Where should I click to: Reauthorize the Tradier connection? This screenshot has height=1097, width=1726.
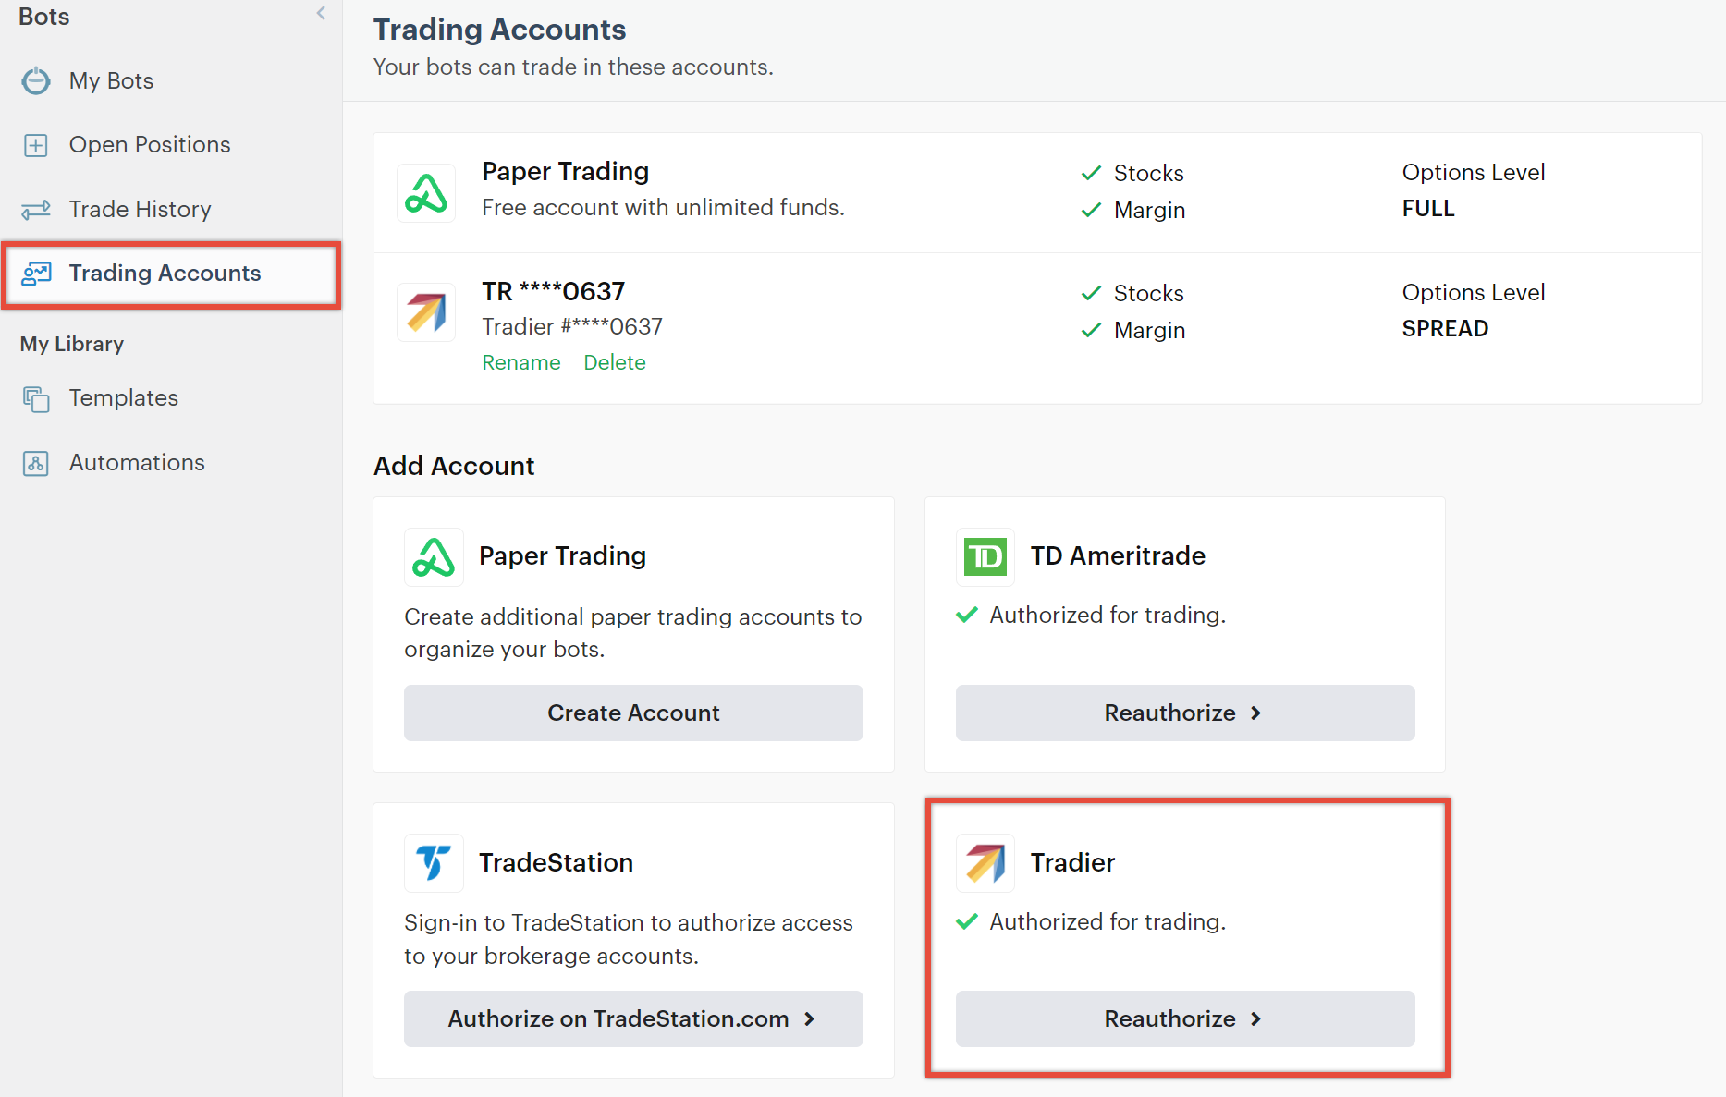(x=1183, y=1018)
